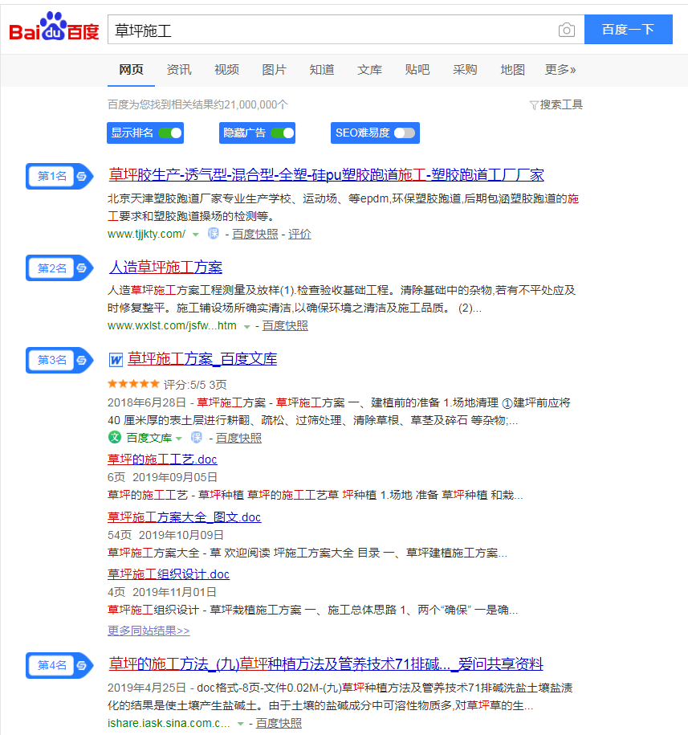
Task: Open result 草坪胶生产-透气型-混合型 title
Action: point(326,175)
